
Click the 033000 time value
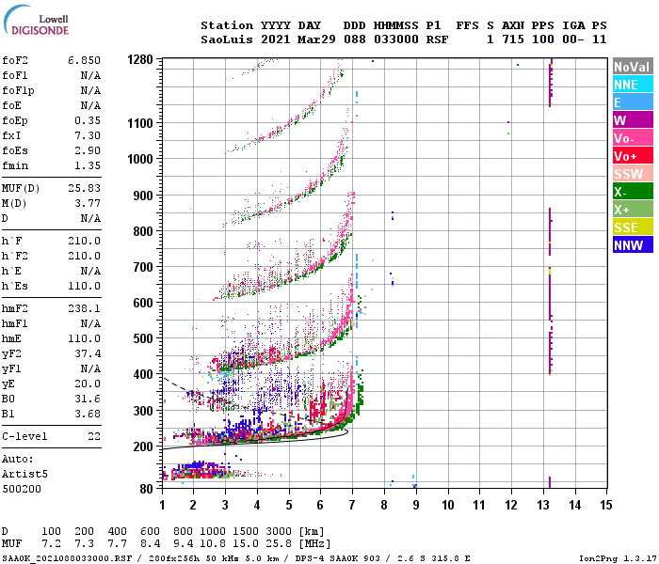[396, 39]
